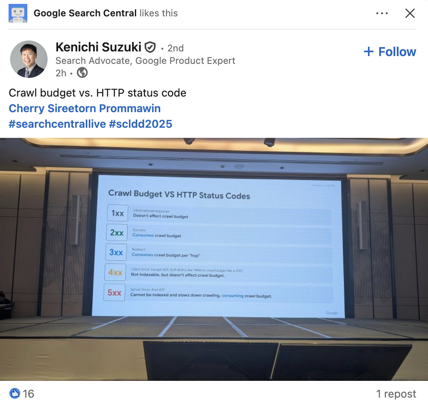Screen dimensions: 428x405
Task: Click Kenichi Suzuki's profile photo
Action: [28, 59]
